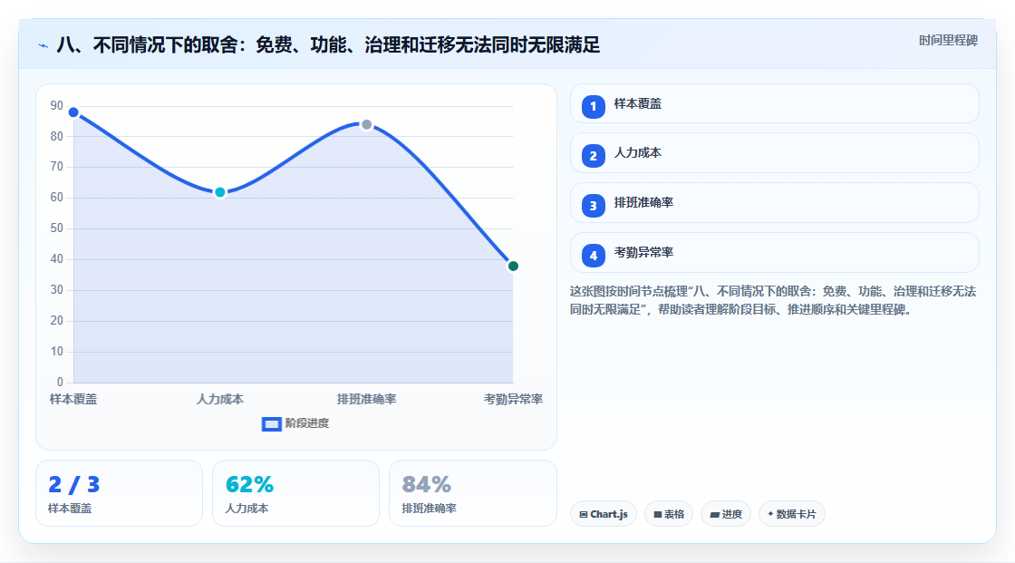Click the y-axis value 50
The image size is (1015, 563).
point(57,228)
